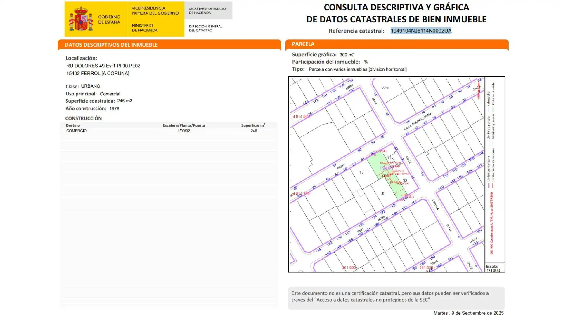Click the Límite de manzana legend entry
Screen dimensions: 561x315
pyautogui.click(x=489, y=172)
